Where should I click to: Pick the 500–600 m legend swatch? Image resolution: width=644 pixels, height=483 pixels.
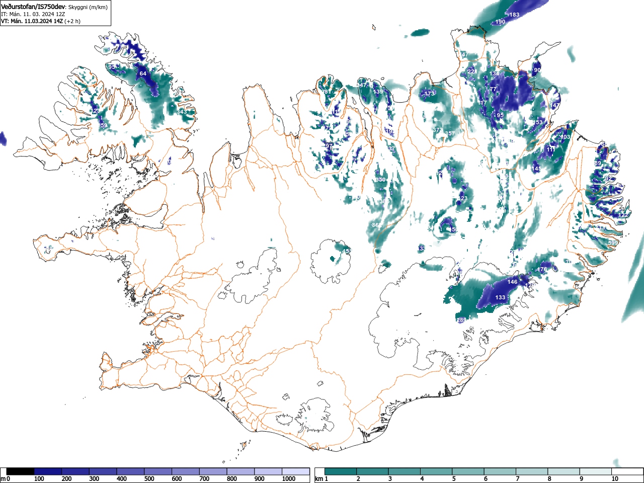158,471
